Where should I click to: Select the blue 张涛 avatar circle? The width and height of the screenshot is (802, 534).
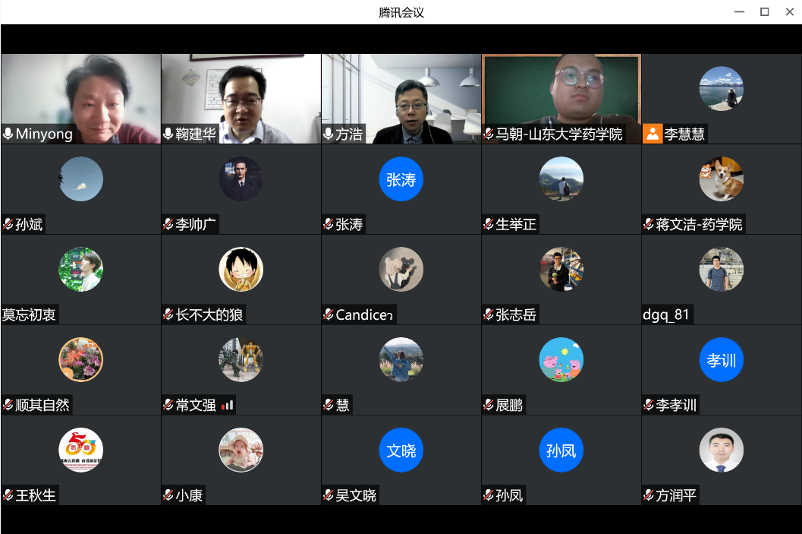coord(401,179)
